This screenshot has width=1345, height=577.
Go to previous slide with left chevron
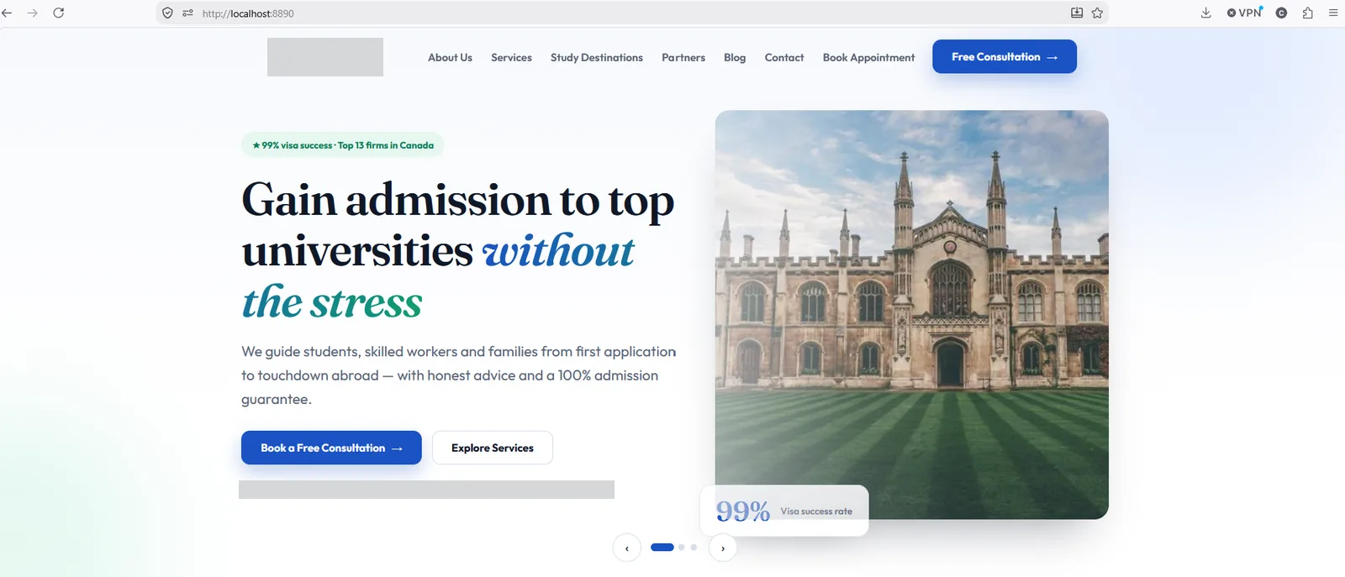627,548
